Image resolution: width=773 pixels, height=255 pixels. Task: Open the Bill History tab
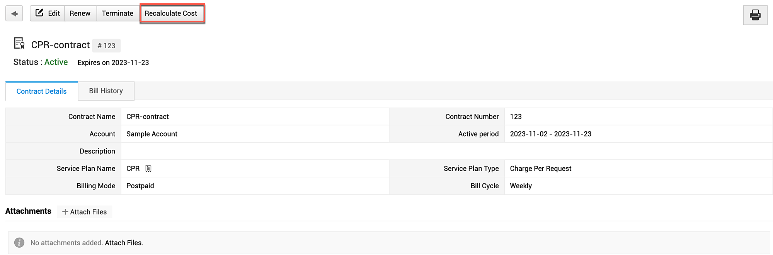(106, 91)
